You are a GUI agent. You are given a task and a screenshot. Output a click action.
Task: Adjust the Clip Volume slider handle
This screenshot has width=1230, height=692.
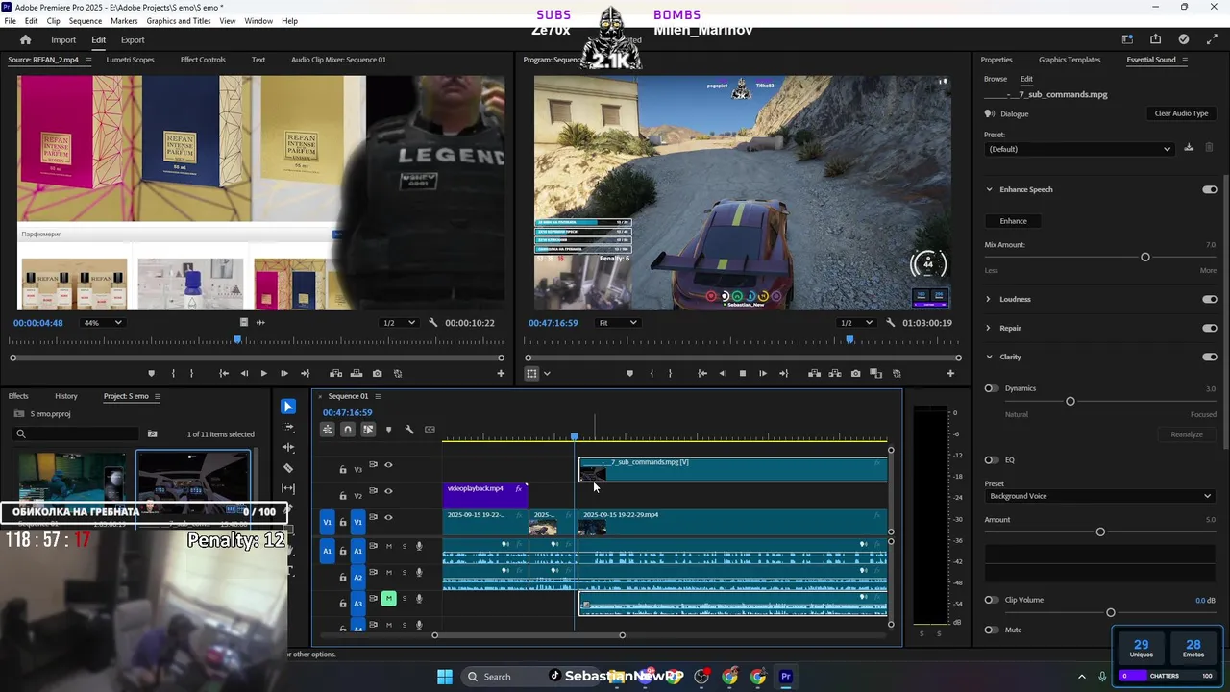tap(1111, 612)
